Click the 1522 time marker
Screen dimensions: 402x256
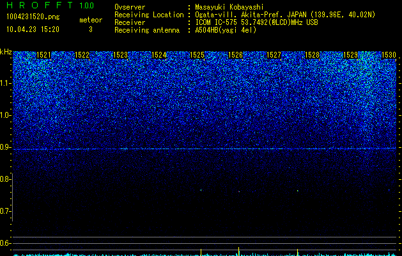[x=82, y=55]
